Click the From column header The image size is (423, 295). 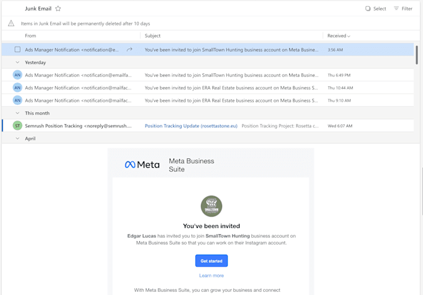[30, 36]
